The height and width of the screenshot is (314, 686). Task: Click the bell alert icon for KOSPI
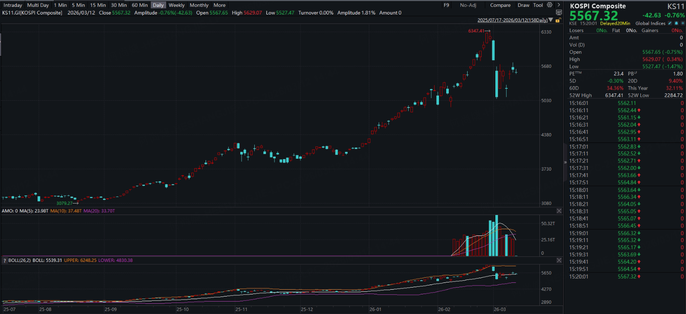click(676, 23)
